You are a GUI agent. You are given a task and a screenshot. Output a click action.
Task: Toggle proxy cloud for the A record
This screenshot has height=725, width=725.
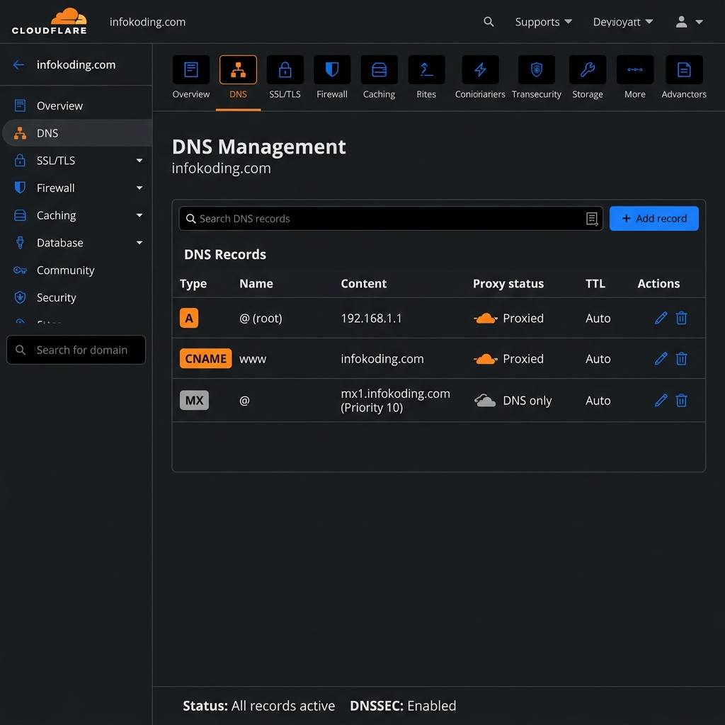[x=486, y=318]
